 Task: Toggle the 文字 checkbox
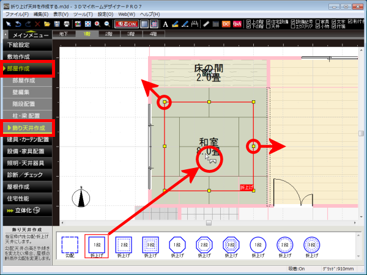coord(334,22)
